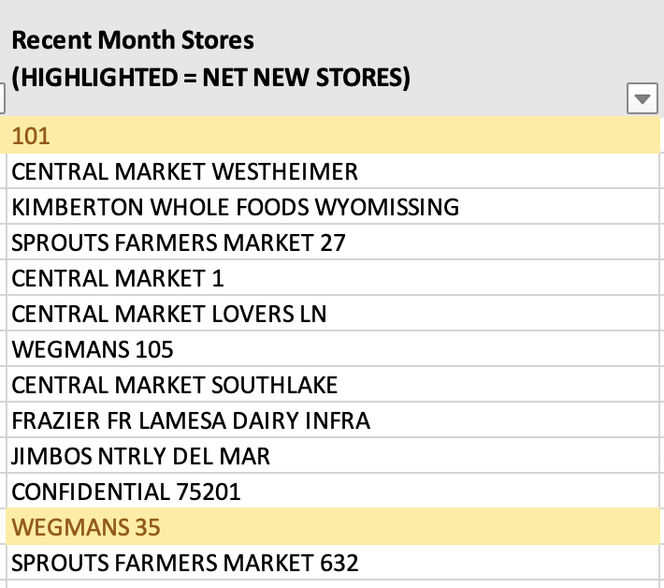Click the Recent Month Stores title text
Screen dimensions: 664x588
(133, 40)
